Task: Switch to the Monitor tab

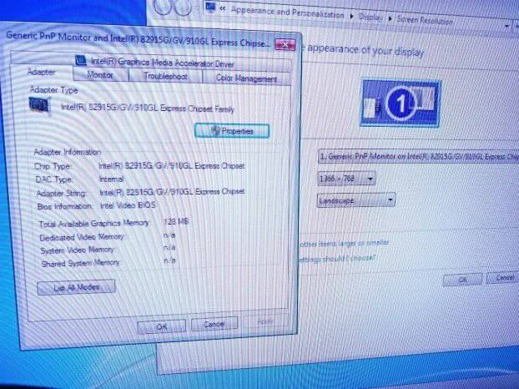Action: (100, 75)
